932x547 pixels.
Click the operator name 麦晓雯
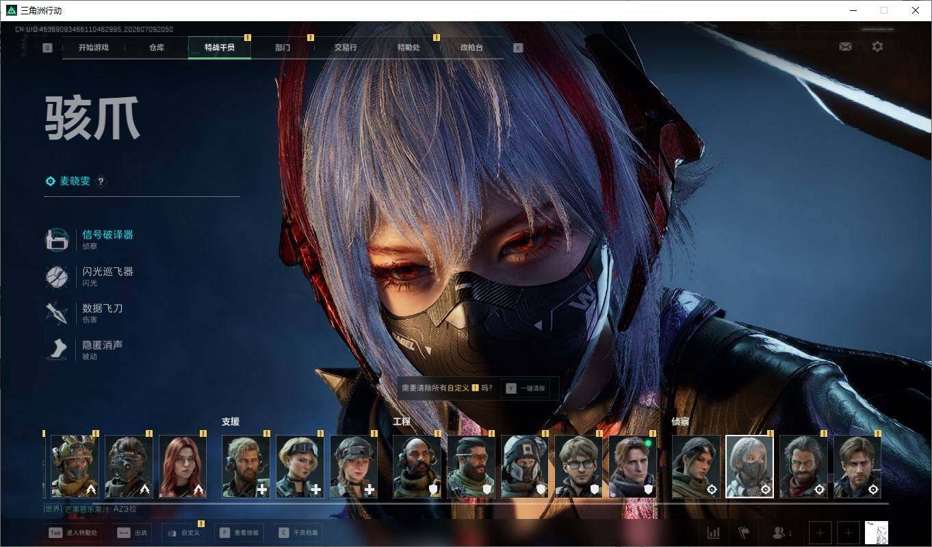coord(75,181)
